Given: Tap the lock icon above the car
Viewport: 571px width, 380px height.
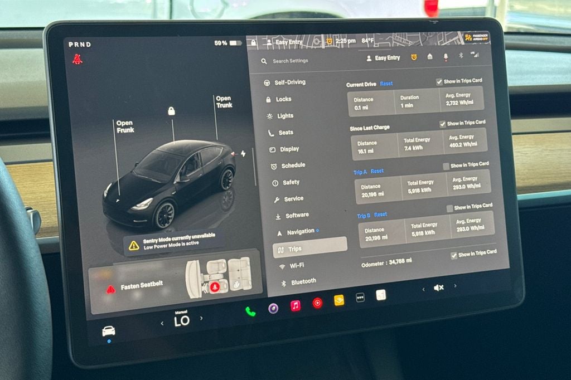Looking at the screenshot, I should (171, 111).
